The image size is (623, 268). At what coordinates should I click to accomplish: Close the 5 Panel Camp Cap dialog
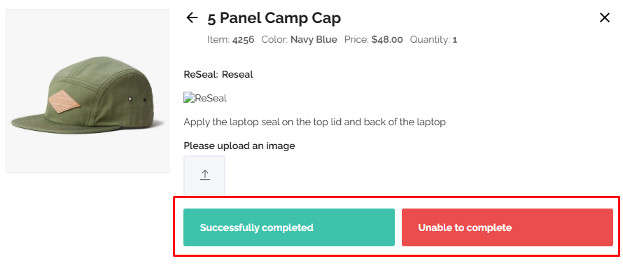(604, 17)
